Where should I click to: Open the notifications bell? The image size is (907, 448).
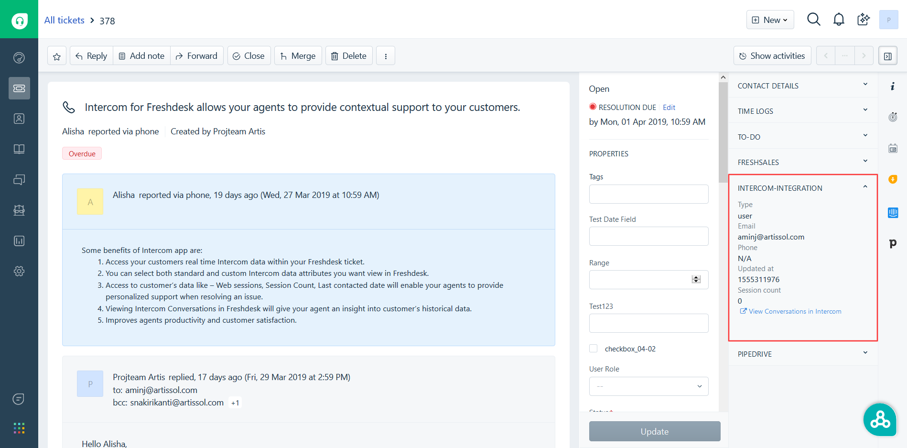point(839,20)
